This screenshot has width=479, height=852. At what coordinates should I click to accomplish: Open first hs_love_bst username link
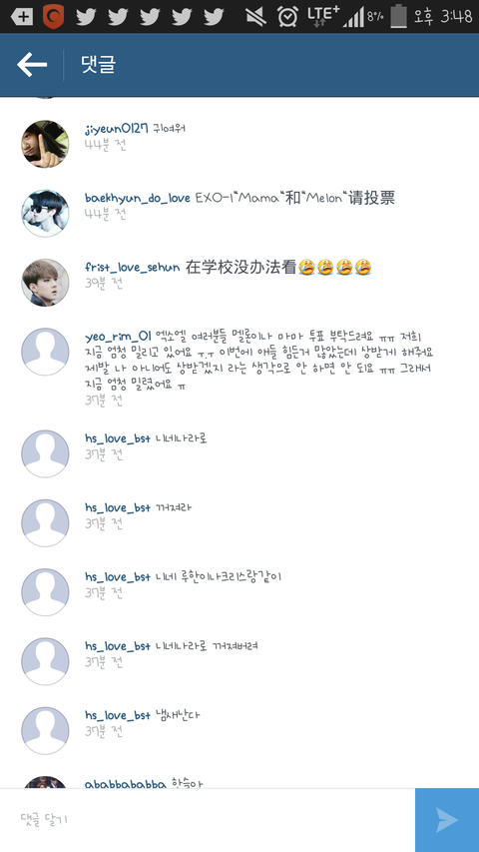pyautogui.click(x=118, y=438)
